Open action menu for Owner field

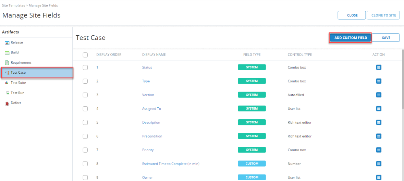click(x=379, y=177)
